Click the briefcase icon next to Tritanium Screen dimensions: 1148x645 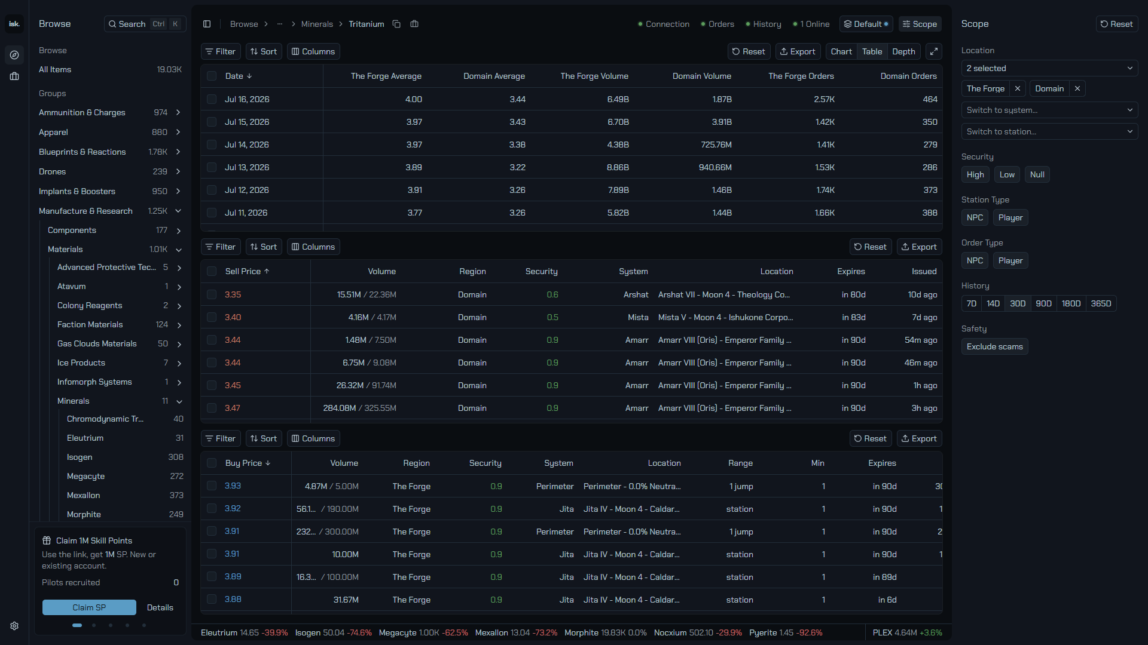pos(414,24)
